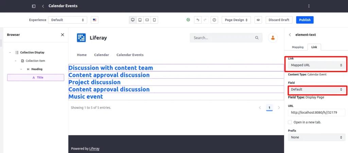348x153 pixels.
Task: Click page 1 in pagination
Action: (x=269, y=108)
